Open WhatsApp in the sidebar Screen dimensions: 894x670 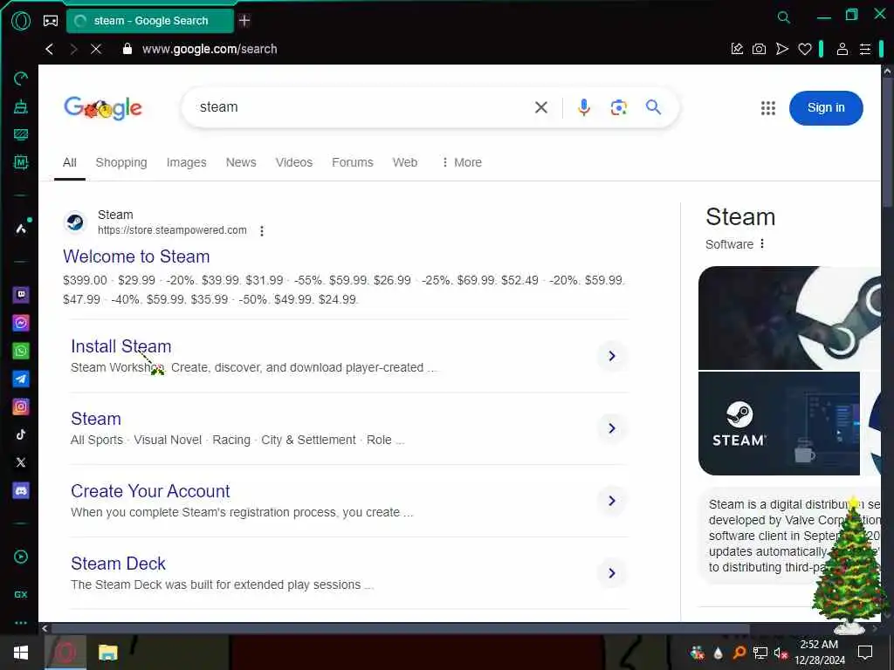pyautogui.click(x=21, y=351)
